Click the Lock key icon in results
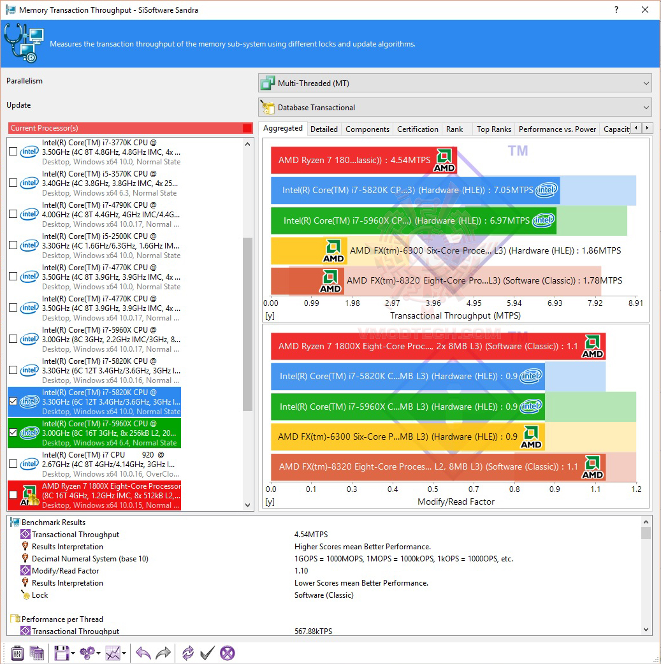661x664 pixels. click(x=25, y=595)
